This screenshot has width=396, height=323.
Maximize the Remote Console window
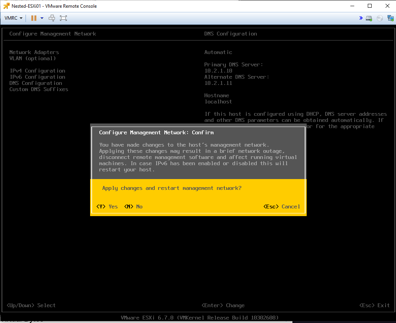coord(370,6)
